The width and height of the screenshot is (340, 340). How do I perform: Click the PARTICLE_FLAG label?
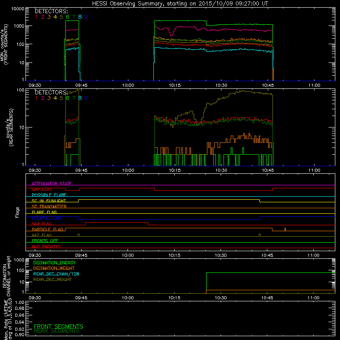point(48,229)
